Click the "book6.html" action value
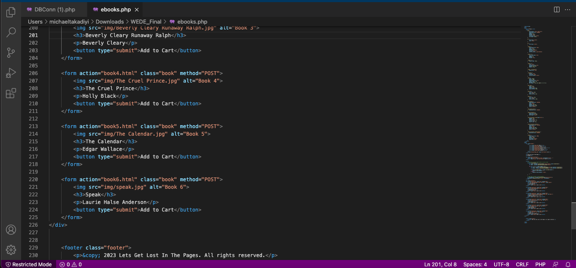576x268 pixels. coord(119,179)
